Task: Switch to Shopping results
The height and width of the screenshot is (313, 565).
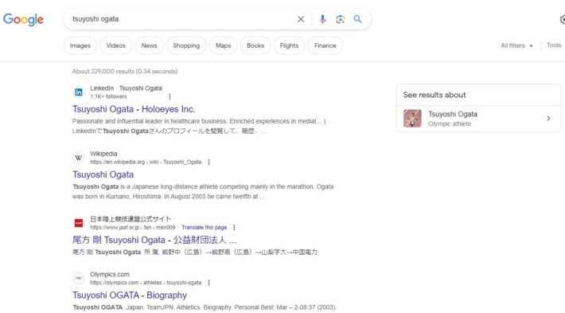Action: (186, 45)
